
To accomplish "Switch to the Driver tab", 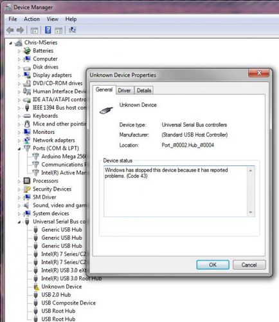I will (124, 91).
